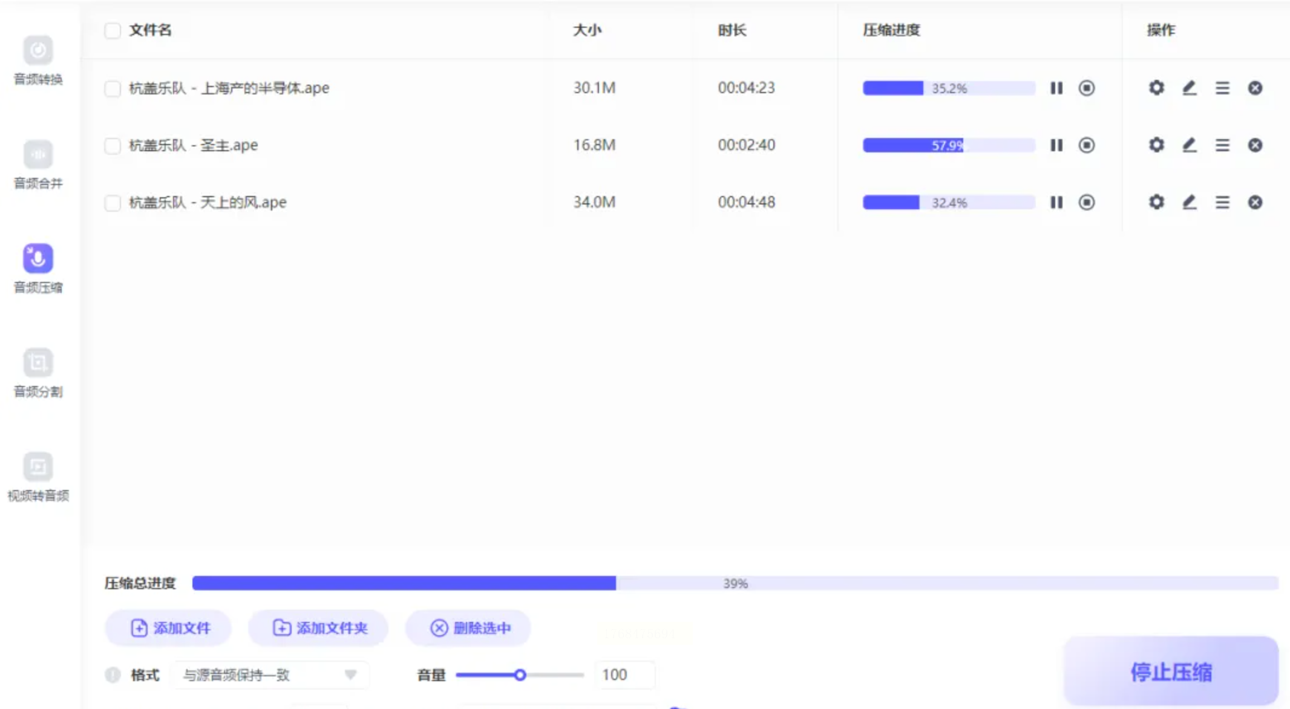Image resolution: width=1290 pixels, height=709 pixels.
Task: Pause compression of 天上的风.ape
Action: [x=1056, y=202]
